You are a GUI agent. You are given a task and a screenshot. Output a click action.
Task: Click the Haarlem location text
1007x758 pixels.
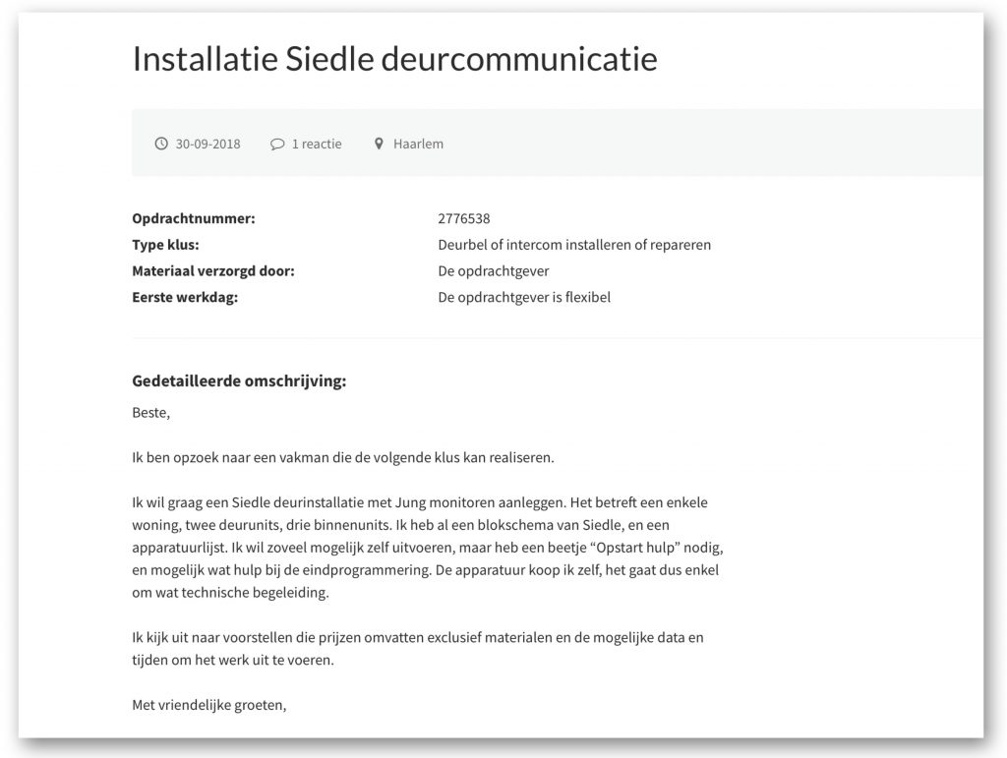[418, 144]
